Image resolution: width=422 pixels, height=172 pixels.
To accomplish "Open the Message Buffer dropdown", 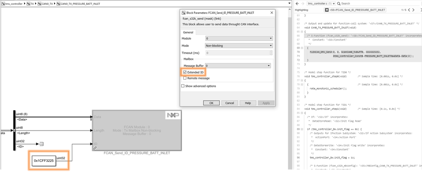I will (x=238, y=66).
